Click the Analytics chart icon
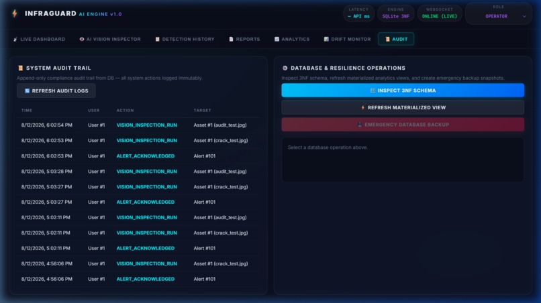541x303 pixels. coord(277,40)
